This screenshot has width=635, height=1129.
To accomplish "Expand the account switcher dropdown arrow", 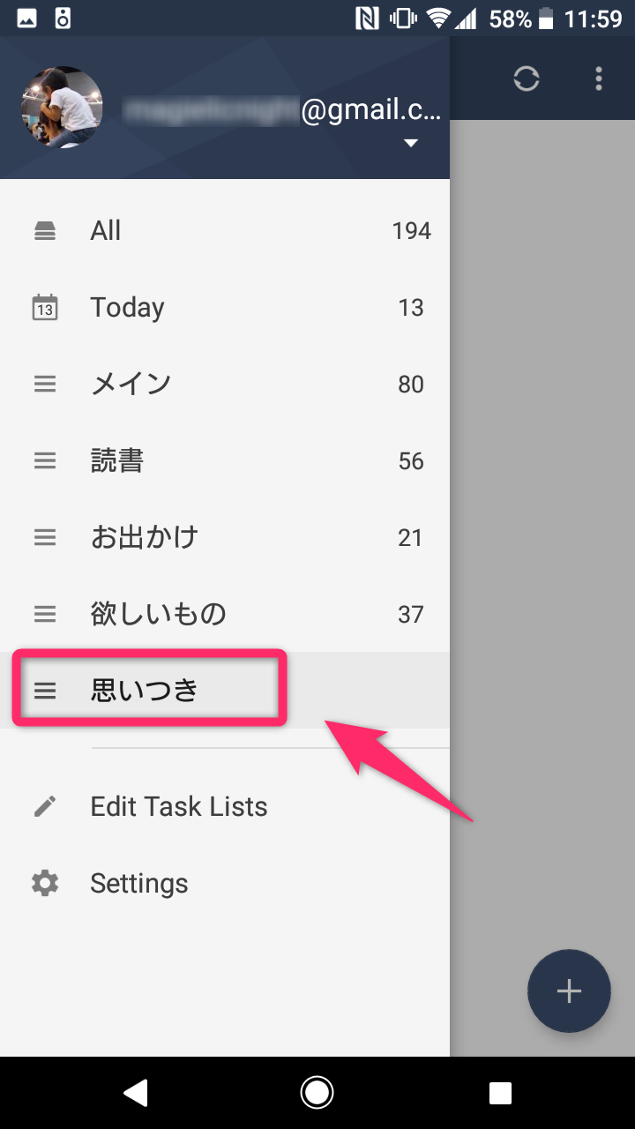I will (411, 144).
